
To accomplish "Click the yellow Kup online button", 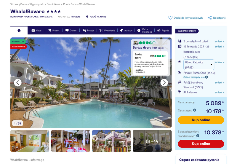I will pyautogui.click(x=201, y=120).
